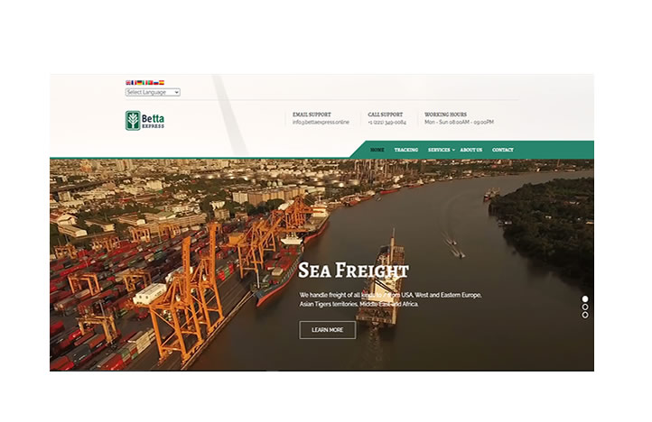Viewport: 652px width, 422px height.
Task: Click the Learn More button
Action: tap(327, 330)
